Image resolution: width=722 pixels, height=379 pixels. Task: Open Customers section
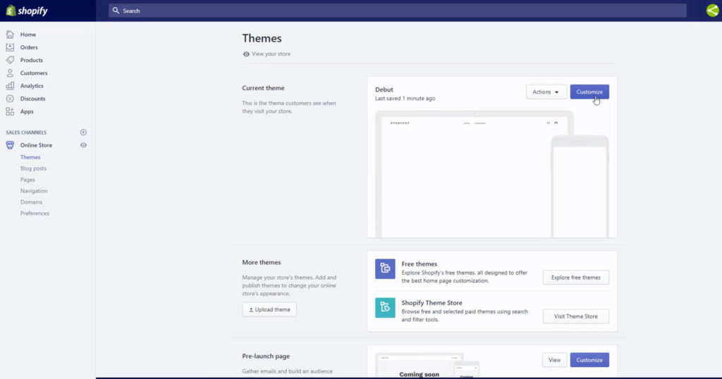[x=34, y=73]
